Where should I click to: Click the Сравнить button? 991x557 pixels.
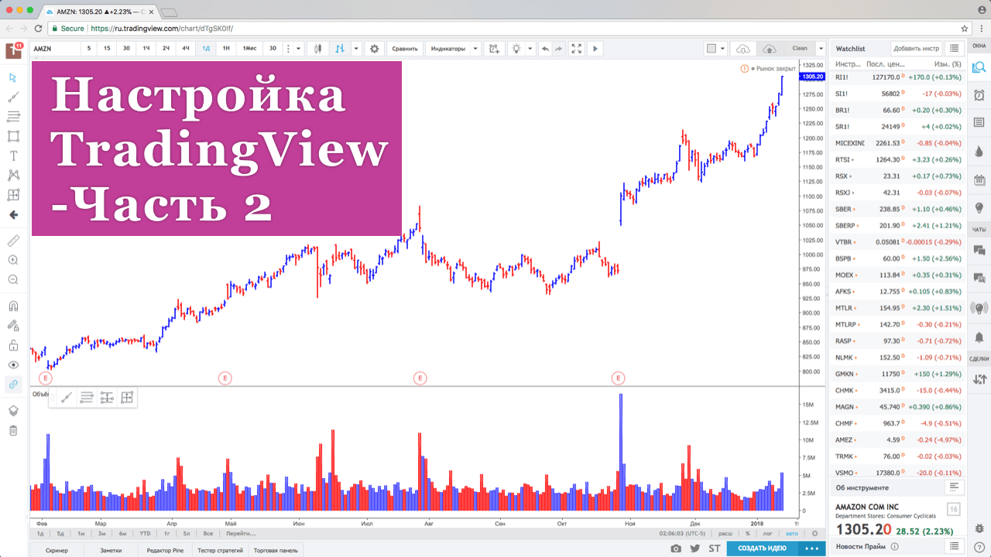click(405, 48)
